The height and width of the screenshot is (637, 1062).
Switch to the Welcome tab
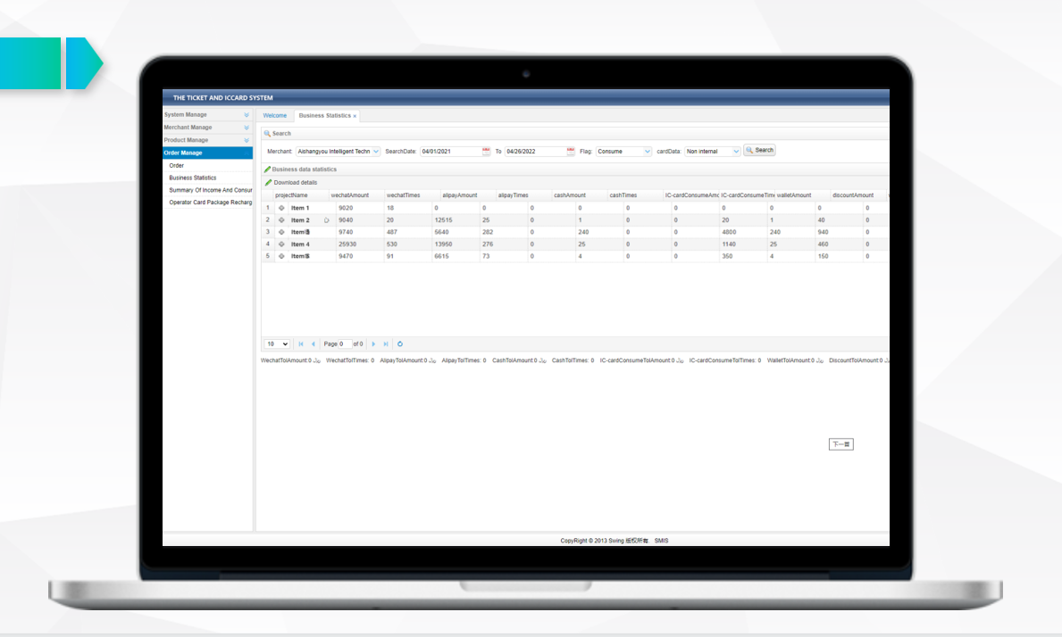275,116
